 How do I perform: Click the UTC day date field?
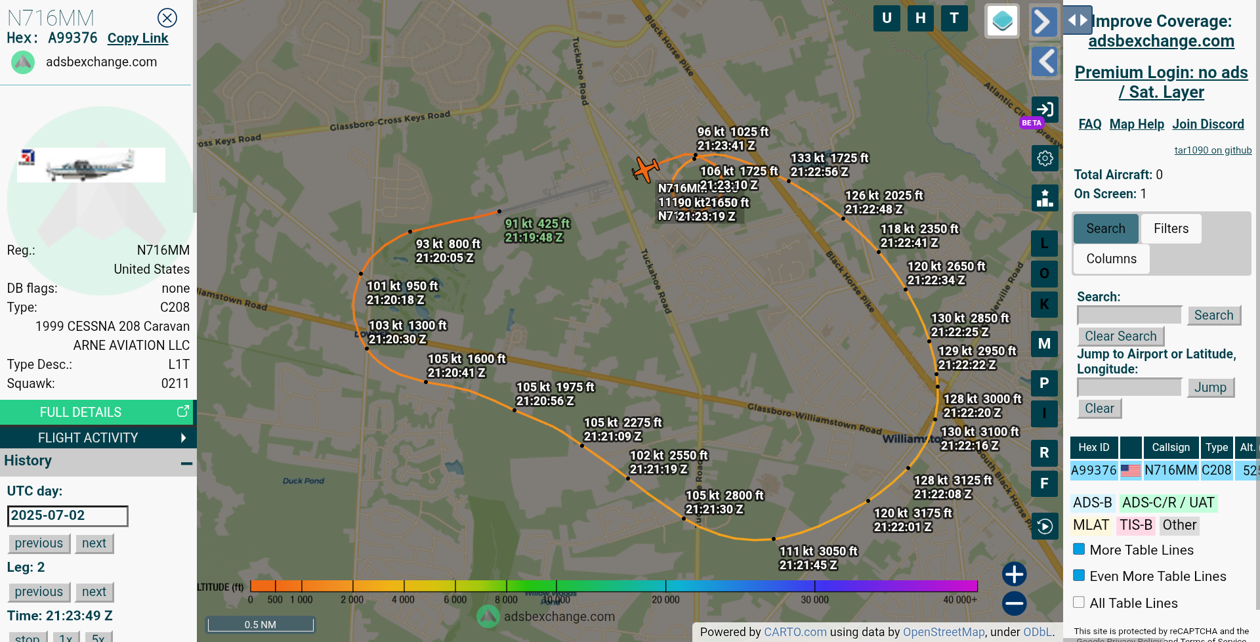point(68,516)
